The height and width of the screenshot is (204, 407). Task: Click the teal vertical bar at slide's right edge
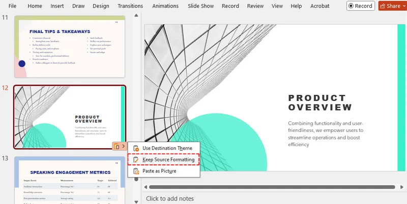pyautogui.click(x=401, y=98)
